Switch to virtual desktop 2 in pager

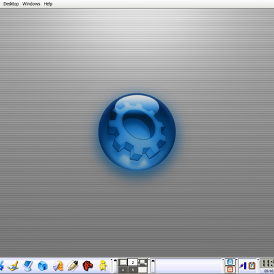(x=133, y=262)
